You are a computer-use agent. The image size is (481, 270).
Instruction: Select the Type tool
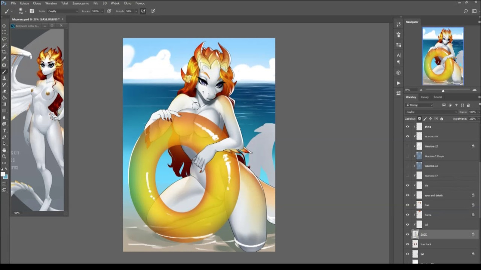pos(4,130)
